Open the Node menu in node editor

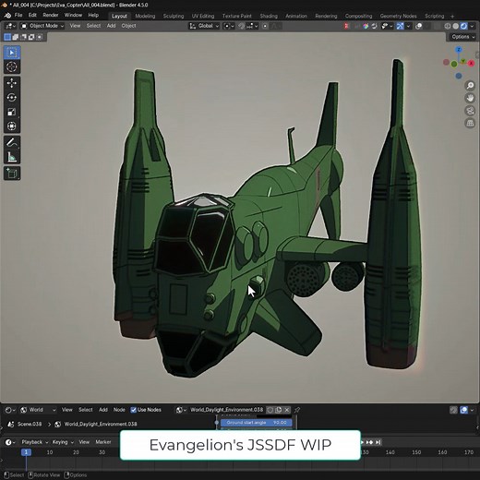pyautogui.click(x=119, y=410)
